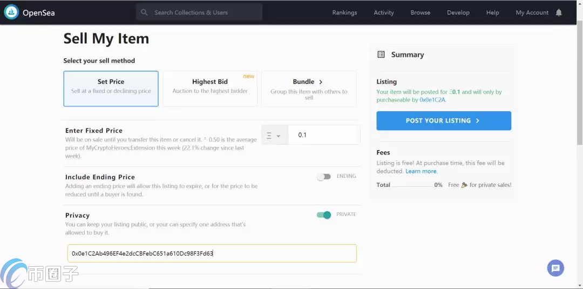Click the arrow icon on Post Your Listing

pos(478,120)
